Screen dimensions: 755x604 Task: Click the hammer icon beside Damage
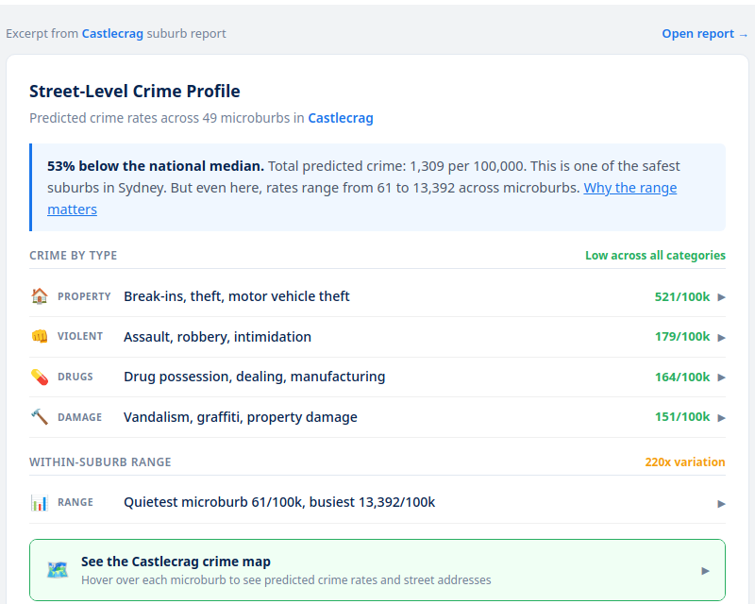39,417
